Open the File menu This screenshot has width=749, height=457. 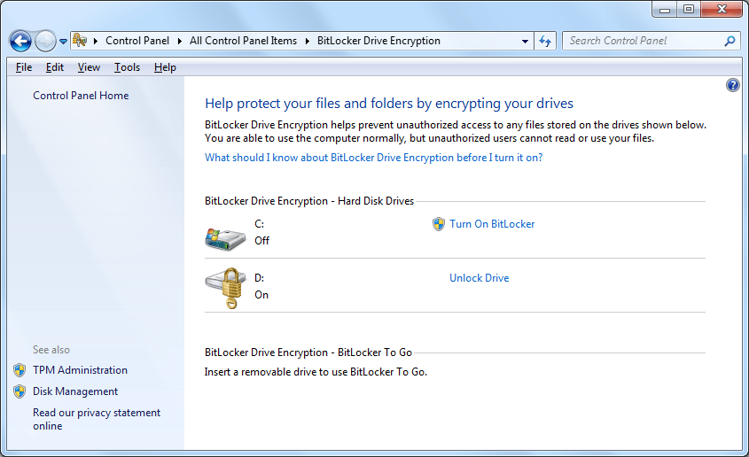(24, 67)
